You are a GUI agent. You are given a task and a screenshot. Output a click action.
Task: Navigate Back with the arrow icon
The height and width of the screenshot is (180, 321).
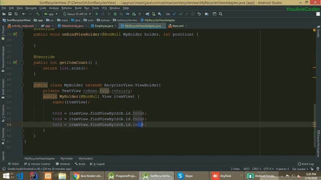point(24,14)
